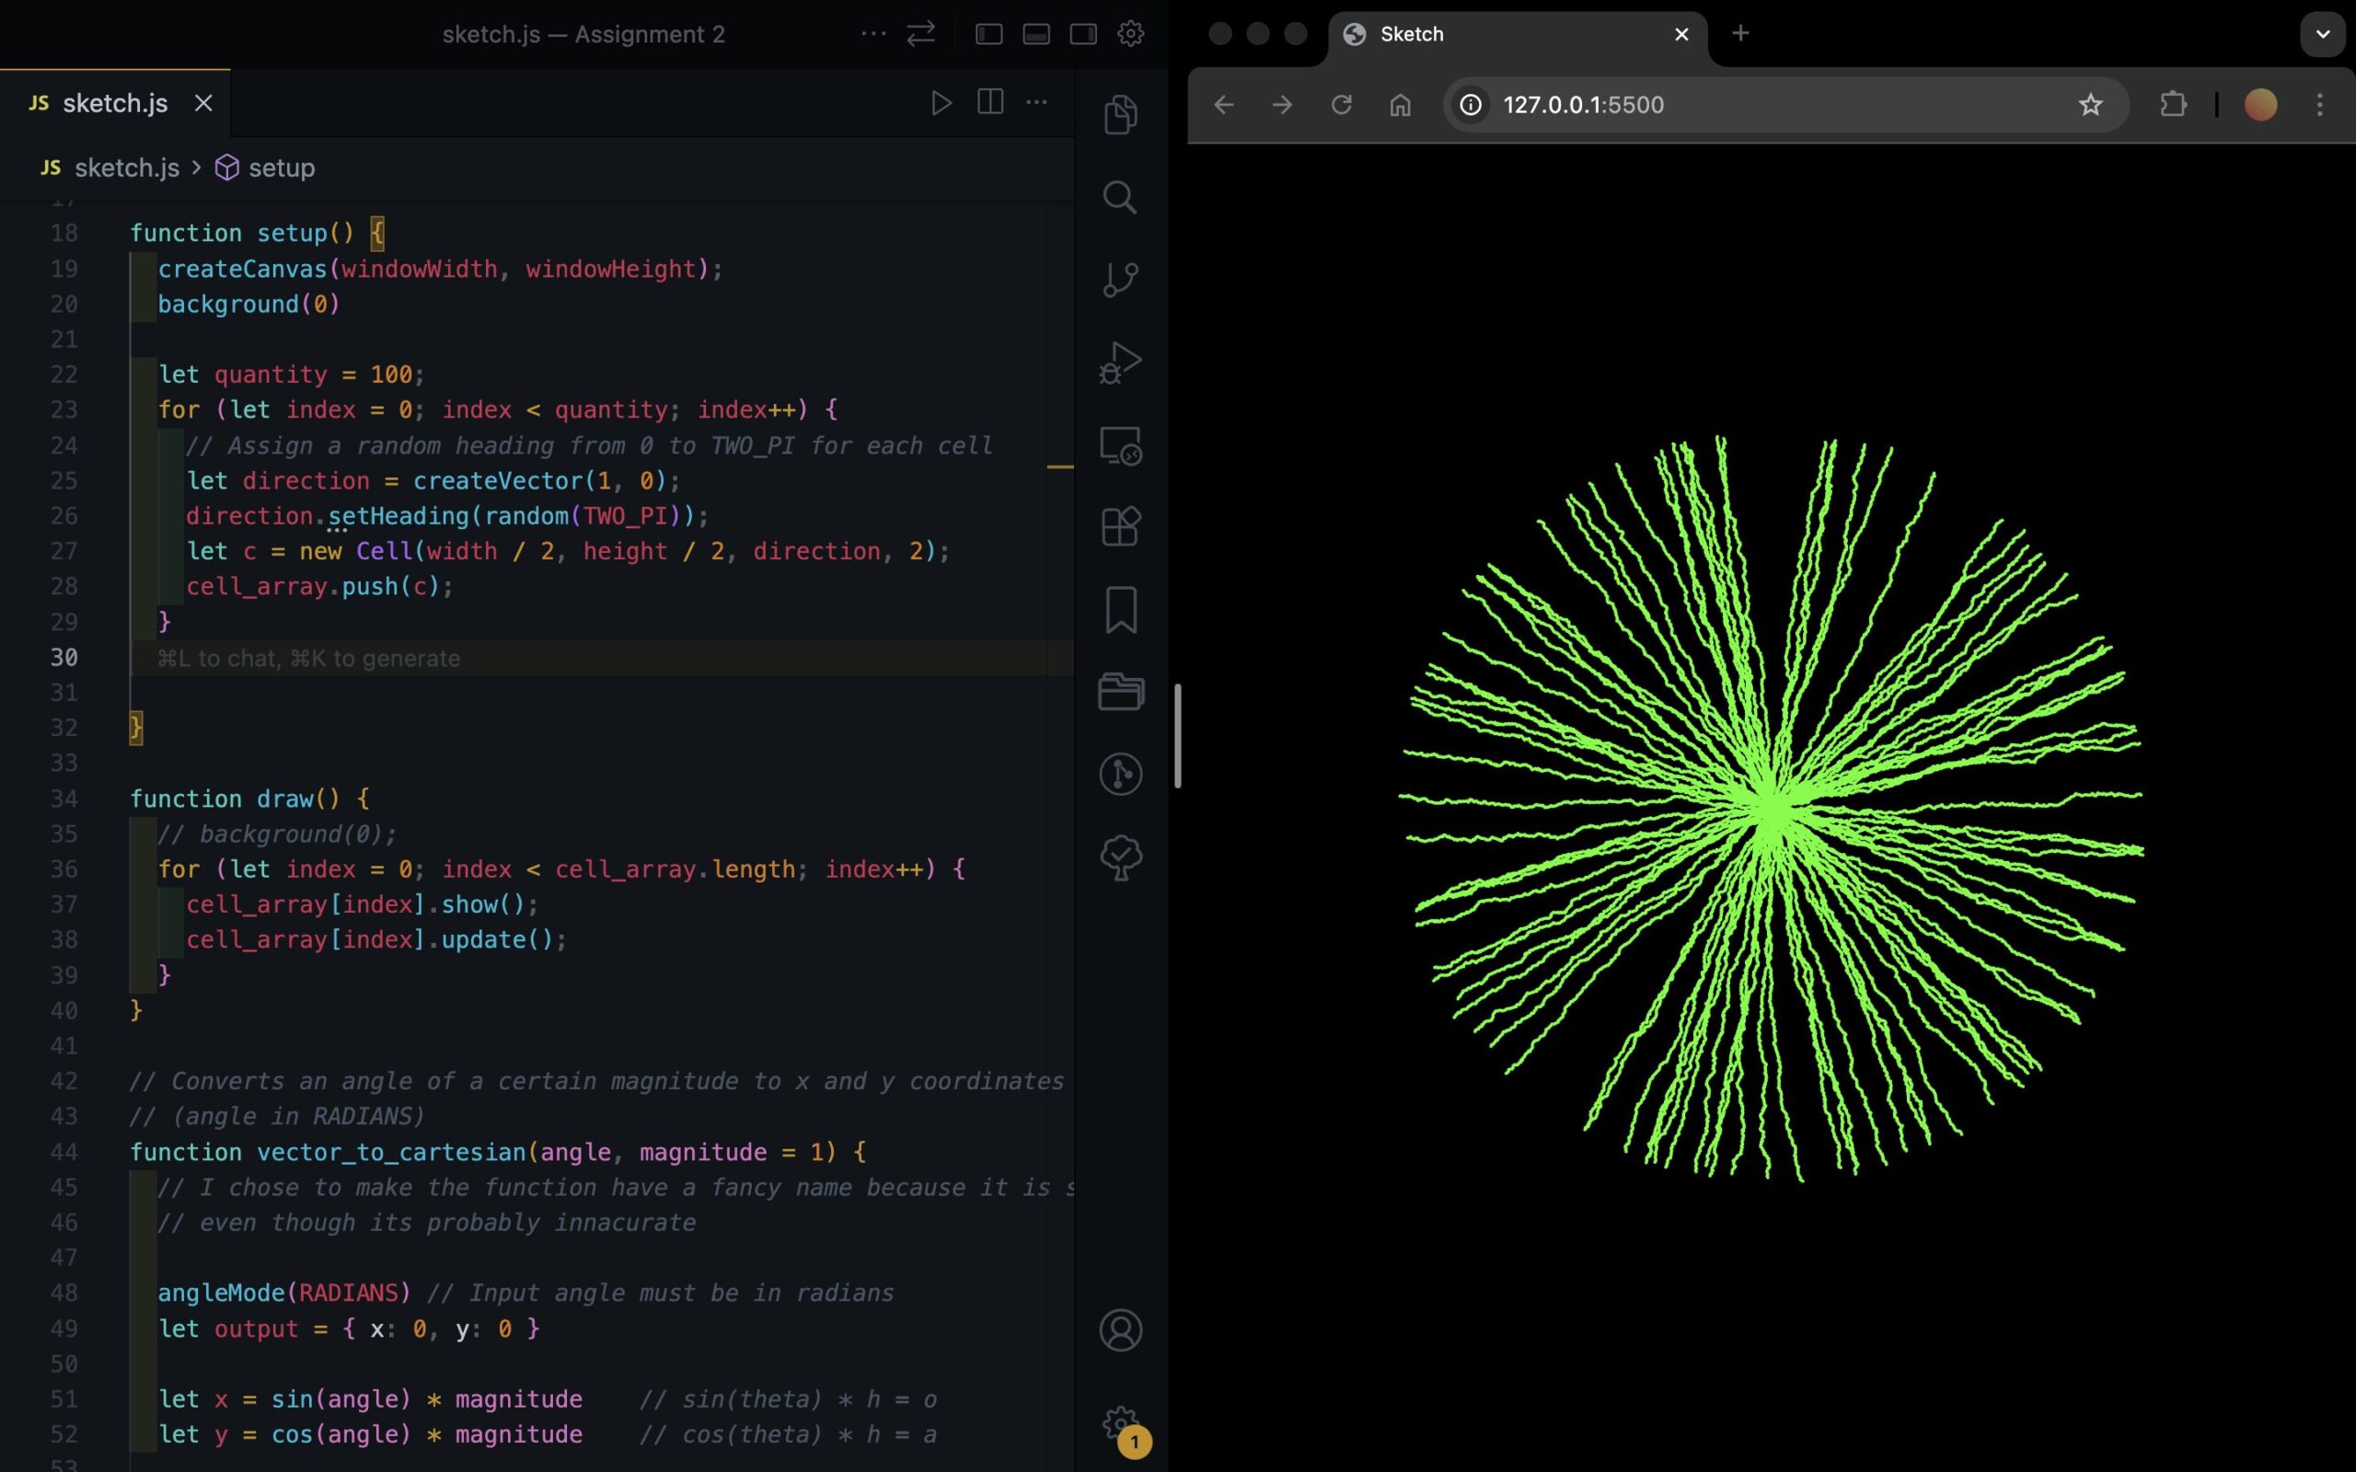Open the Explorer files icon in activity bar
The height and width of the screenshot is (1472, 2356).
point(1121,115)
